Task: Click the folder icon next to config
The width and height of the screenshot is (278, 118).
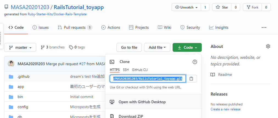Action: point(11,107)
